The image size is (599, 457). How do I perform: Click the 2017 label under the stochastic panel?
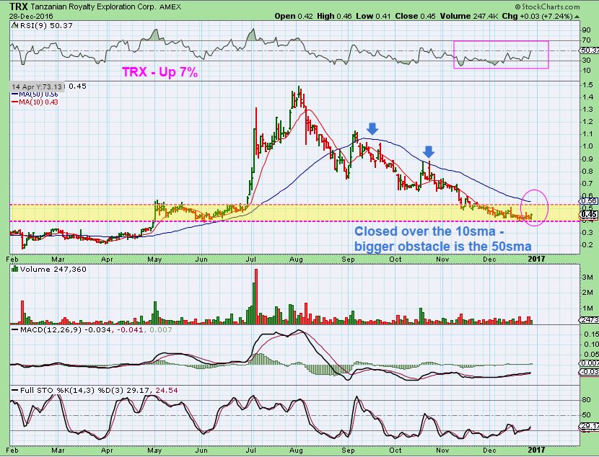point(536,450)
